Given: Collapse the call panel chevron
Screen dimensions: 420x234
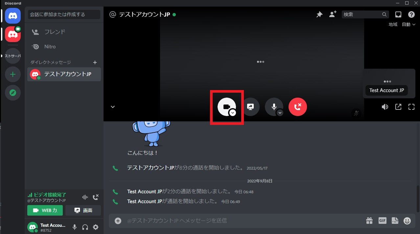Looking at the screenshot, I should pyautogui.click(x=113, y=107).
